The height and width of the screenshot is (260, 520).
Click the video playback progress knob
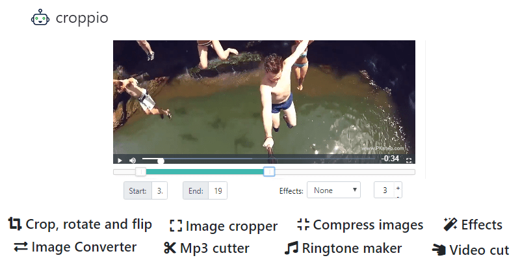[161, 161]
